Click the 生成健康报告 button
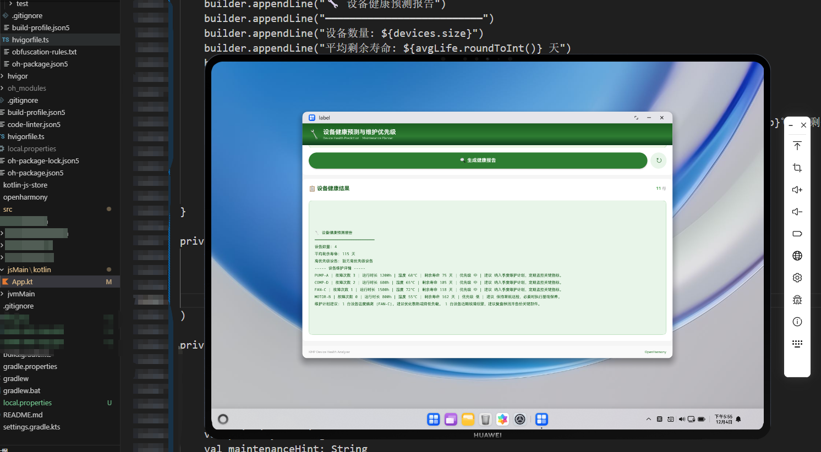Screen dimensions: 821x452 tap(478, 161)
